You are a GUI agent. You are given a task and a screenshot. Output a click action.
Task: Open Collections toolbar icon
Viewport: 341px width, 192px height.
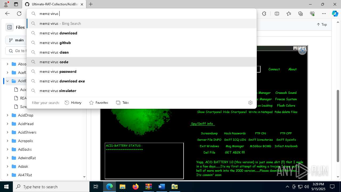(x=301, y=14)
